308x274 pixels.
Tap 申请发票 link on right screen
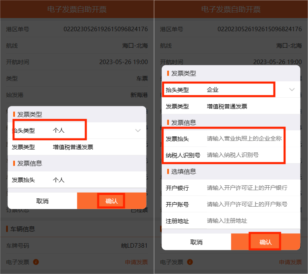pos(290,262)
